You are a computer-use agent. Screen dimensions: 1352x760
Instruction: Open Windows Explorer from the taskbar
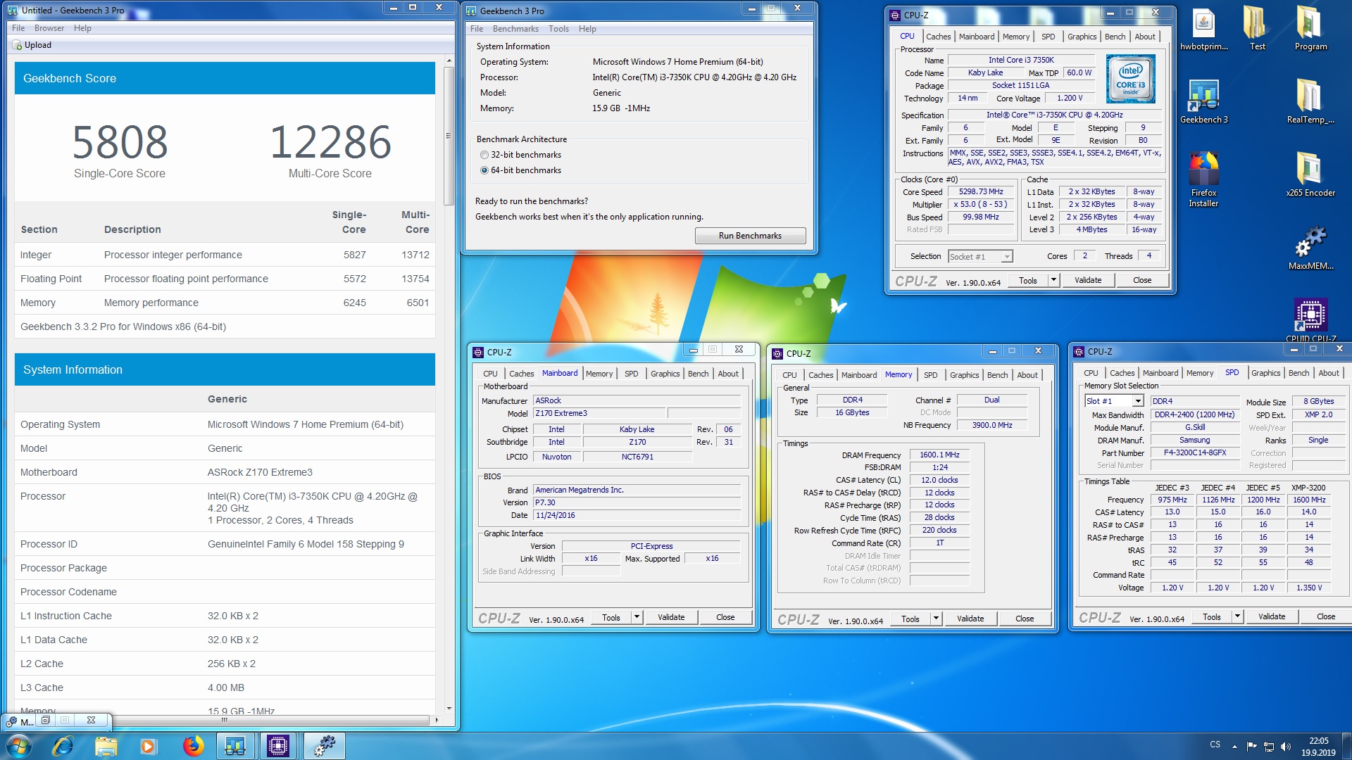click(106, 746)
